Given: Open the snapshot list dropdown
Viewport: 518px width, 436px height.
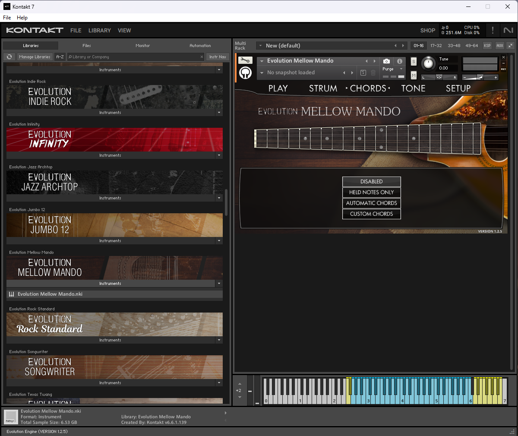Looking at the screenshot, I should point(262,73).
